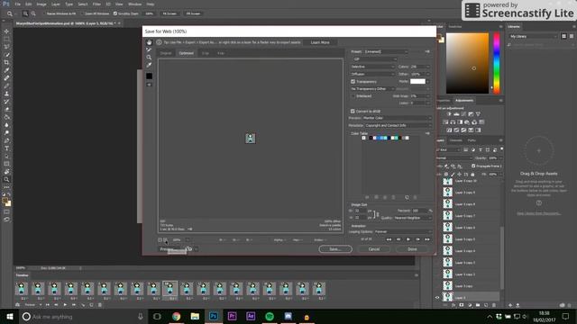Image resolution: width=577 pixels, height=324 pixels.
Task: Create new layer icon in Layers panel
Action: pos(486,305)
